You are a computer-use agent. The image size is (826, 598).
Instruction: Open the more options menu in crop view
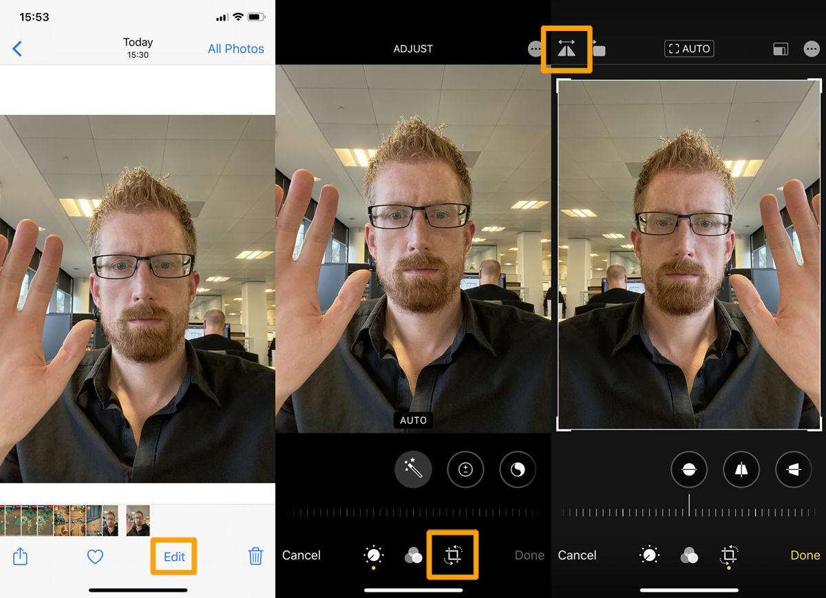coord(812,48)
